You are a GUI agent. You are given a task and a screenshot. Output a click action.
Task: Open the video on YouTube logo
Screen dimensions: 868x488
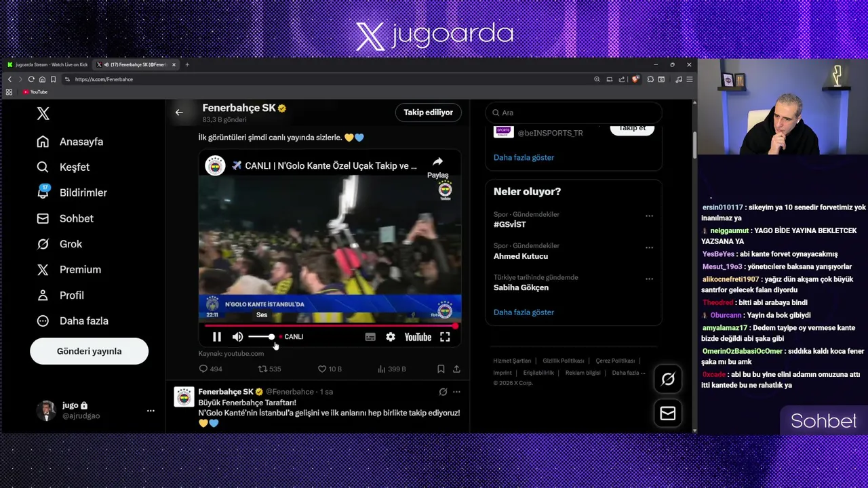point(418,337)
